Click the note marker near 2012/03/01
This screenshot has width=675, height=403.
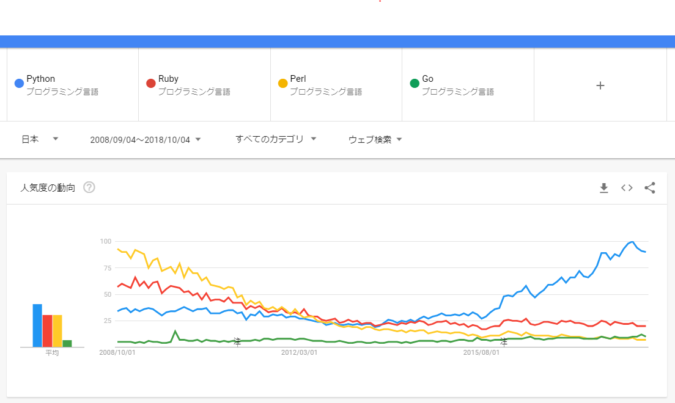click(237, 341)
